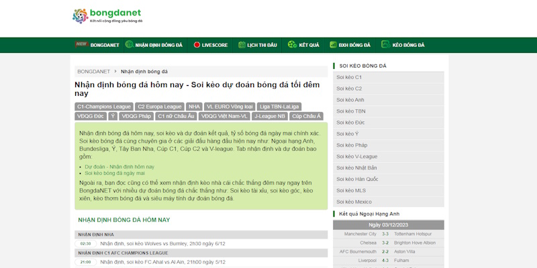Open Kết quả menu
Image resolution: width=537 pixels, height=268 pixels.
pyautogui.click(x=309, y=45)
